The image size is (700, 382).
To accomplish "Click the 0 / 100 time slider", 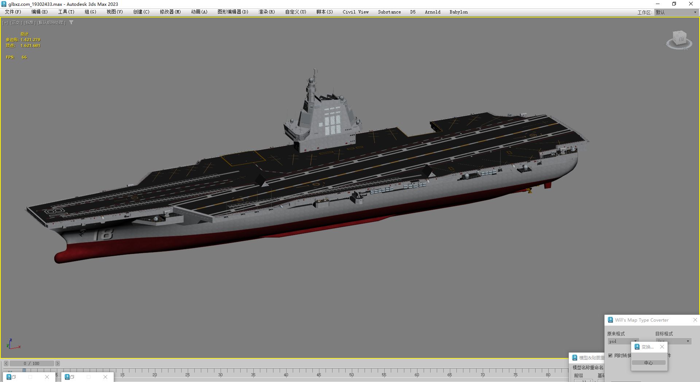I will [32, 363].
